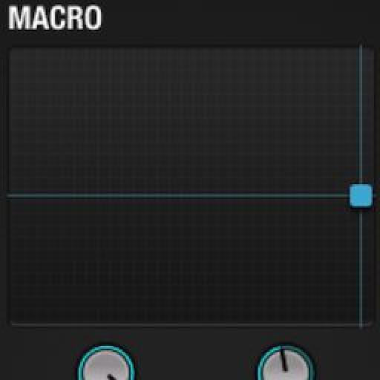The height and width of the screenshot is (380, 380).
Task: Click the black pointer on the left knob
Action: pos(114,377)
